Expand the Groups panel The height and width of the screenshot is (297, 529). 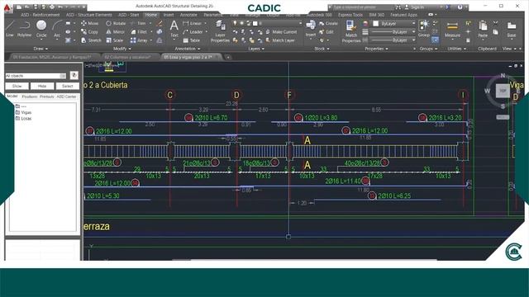[x=428, y=49]
